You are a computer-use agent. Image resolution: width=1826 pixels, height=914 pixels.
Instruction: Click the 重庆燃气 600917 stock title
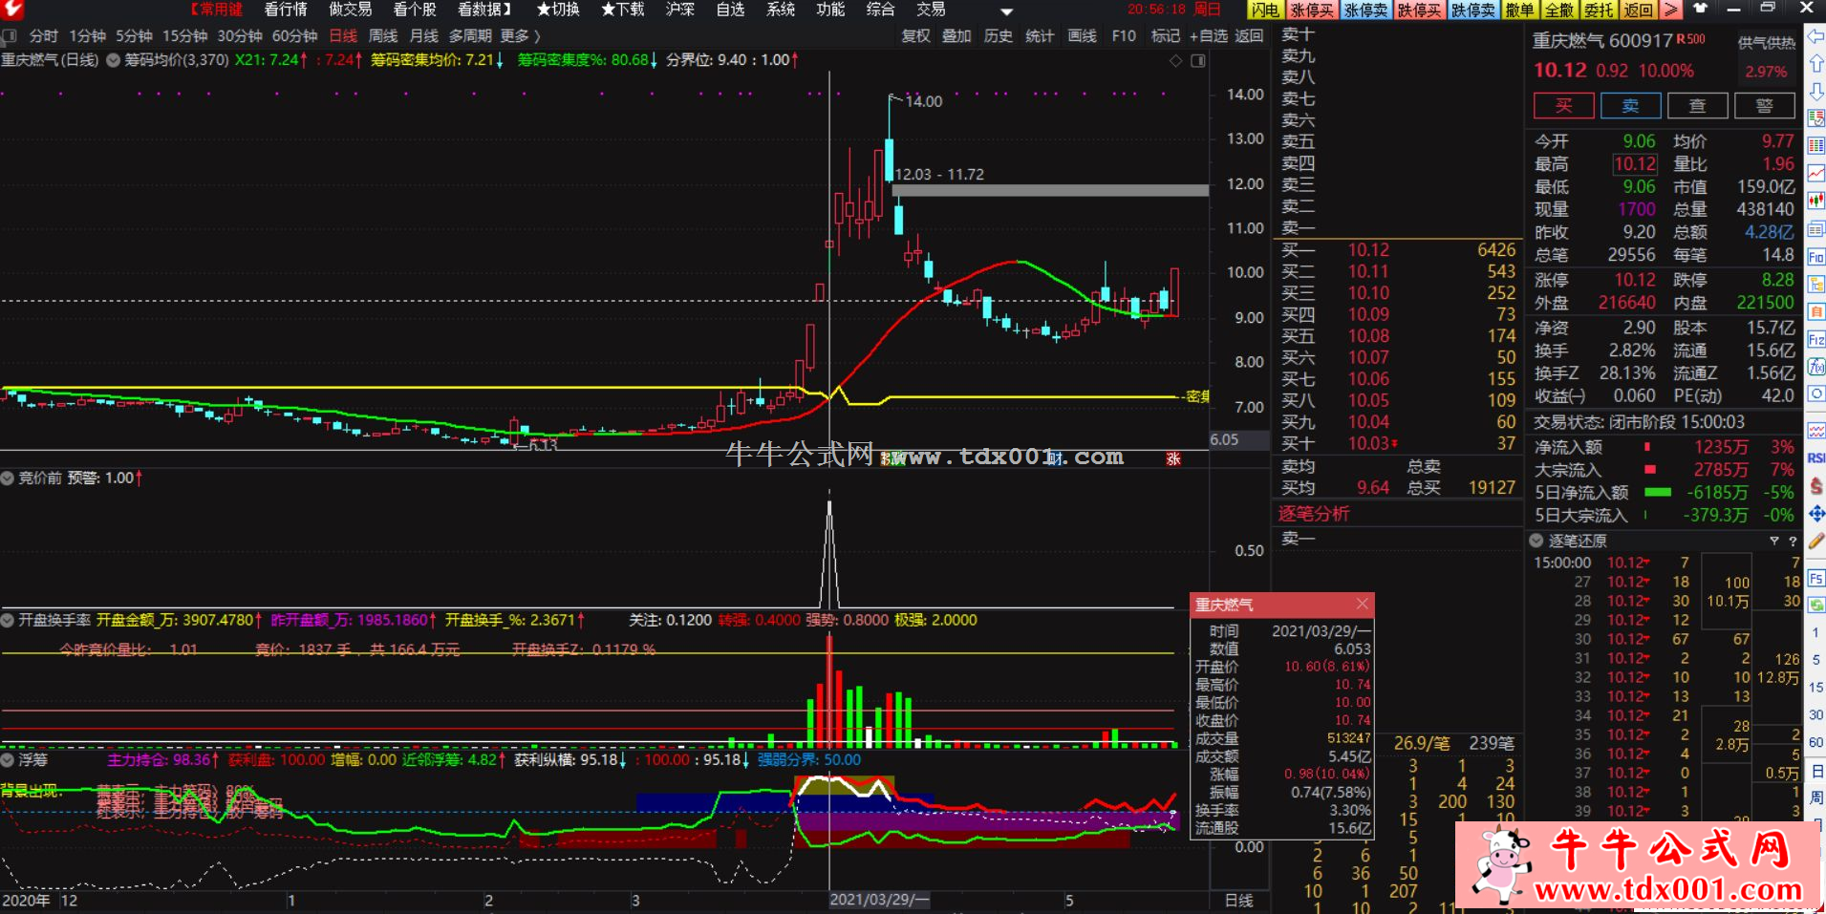click(x=1602, y=41)
